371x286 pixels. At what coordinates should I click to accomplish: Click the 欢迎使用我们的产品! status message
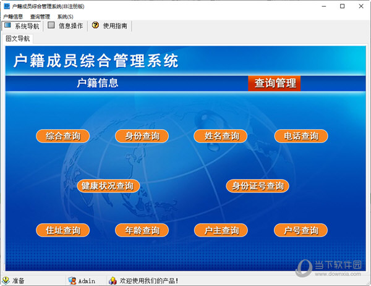click(149, 281)
